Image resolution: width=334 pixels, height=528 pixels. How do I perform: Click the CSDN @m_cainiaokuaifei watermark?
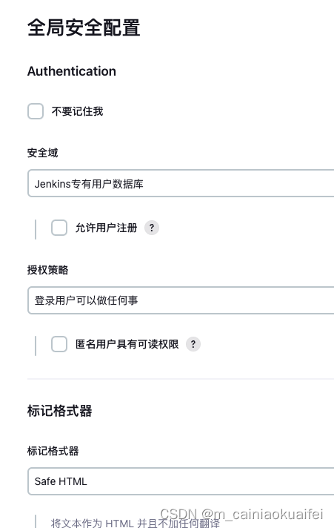[241, 514]
